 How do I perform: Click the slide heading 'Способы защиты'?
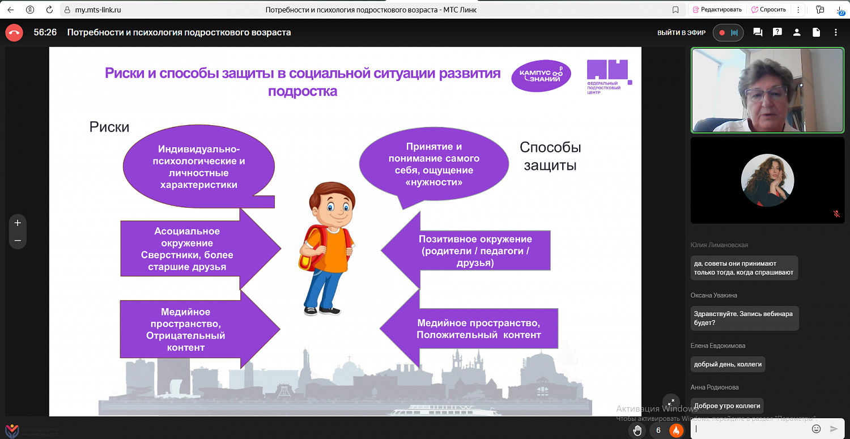tap(550, 157)
